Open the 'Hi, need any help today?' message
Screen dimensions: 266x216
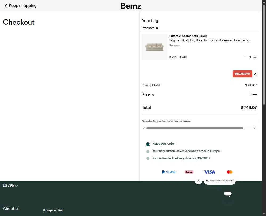pos(220,181)
